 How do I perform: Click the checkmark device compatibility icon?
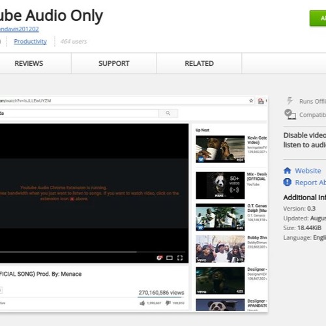tap(290, 114)
